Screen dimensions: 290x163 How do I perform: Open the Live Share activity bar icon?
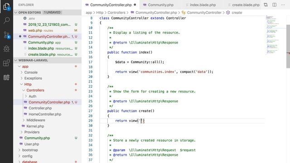(6, 77)
